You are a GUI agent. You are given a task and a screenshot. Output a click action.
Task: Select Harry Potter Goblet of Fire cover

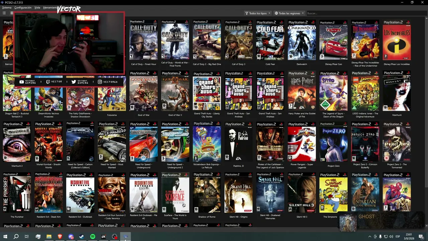[302, 91]
